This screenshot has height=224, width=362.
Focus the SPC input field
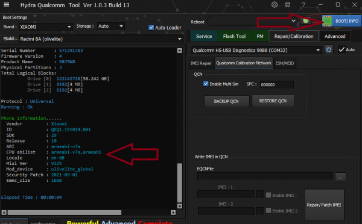(276, 84)
